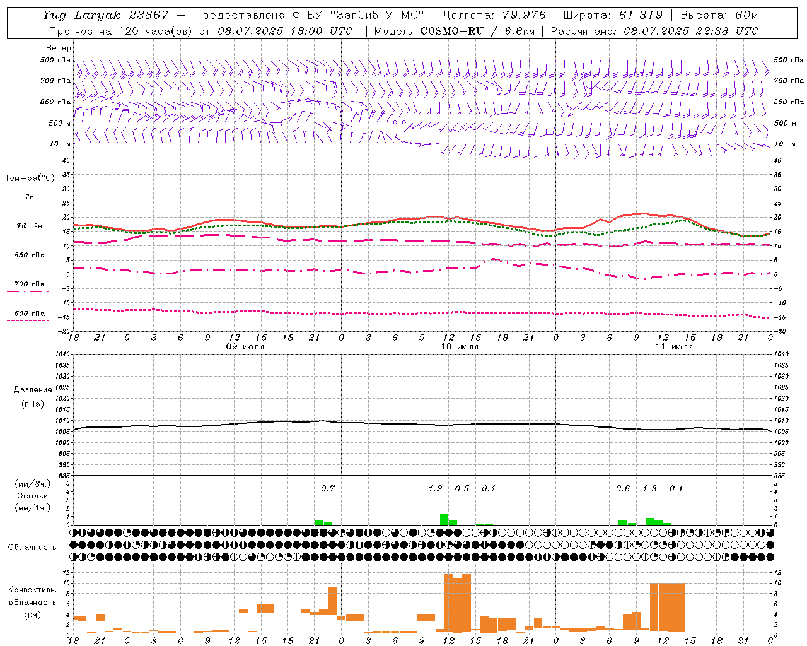Click the precipitation amount "0.7"

[x=328, y=488]
